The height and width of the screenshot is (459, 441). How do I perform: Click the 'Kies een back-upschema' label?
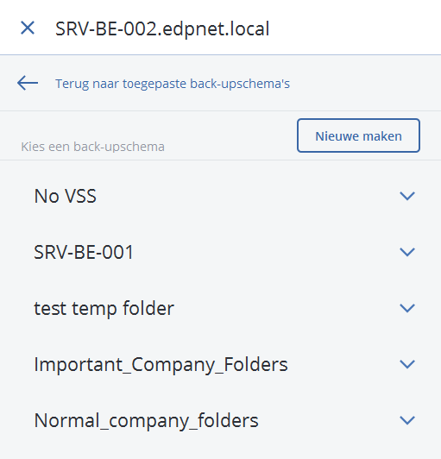click(x=93, y=147)
